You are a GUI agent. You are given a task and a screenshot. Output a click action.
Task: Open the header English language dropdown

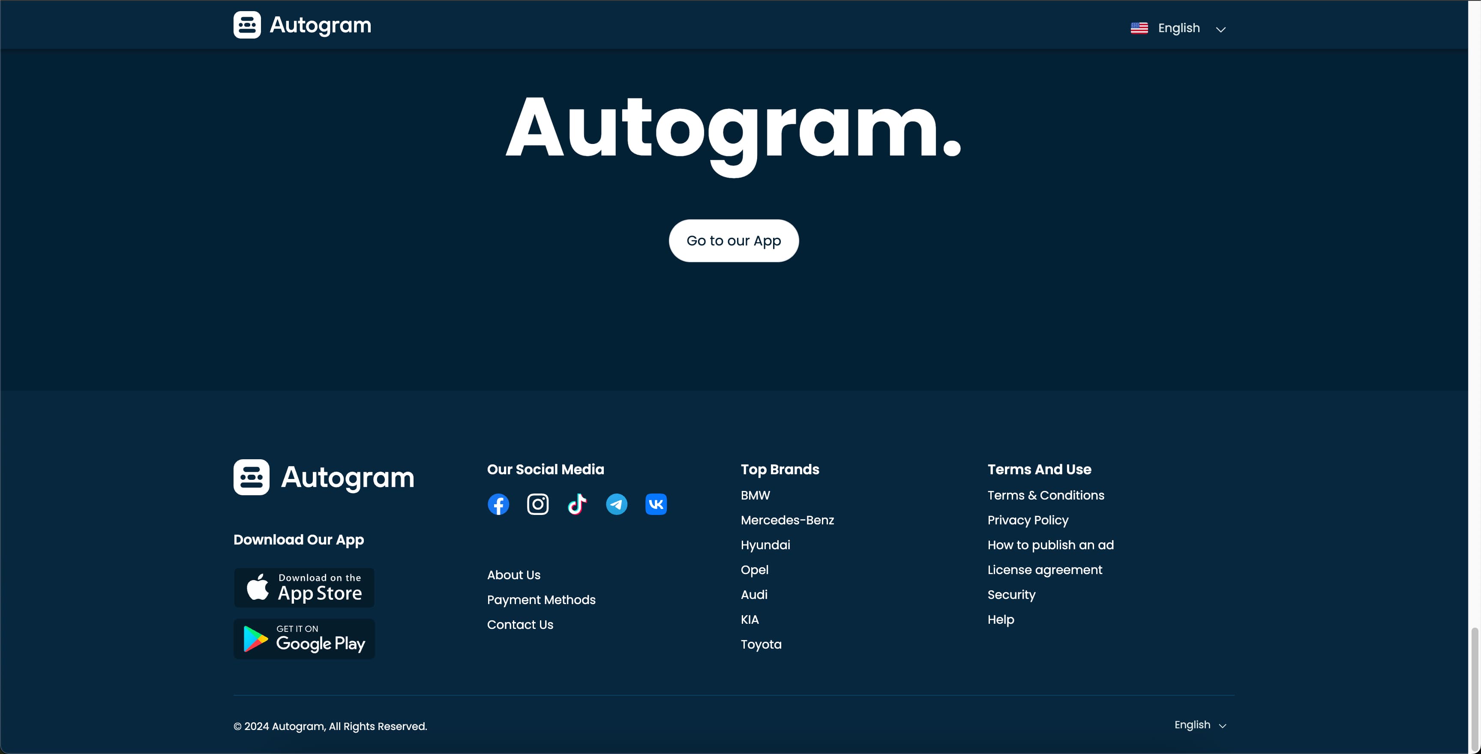(x=1178, y=28)
